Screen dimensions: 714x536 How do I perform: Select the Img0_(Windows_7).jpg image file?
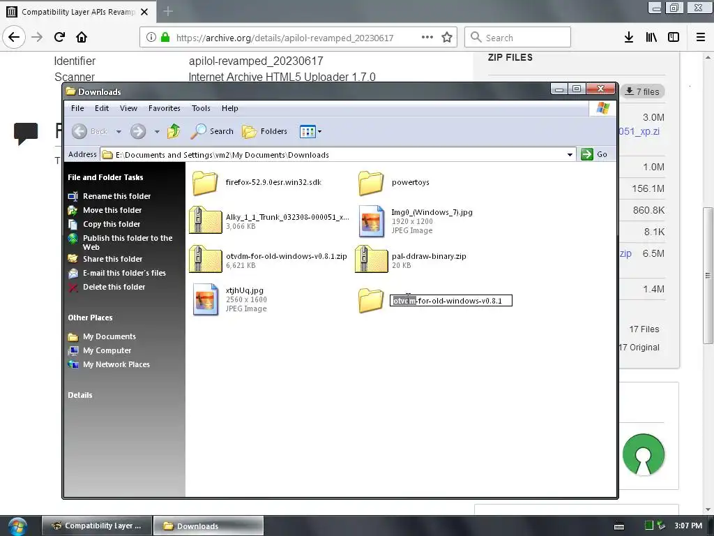416,221
